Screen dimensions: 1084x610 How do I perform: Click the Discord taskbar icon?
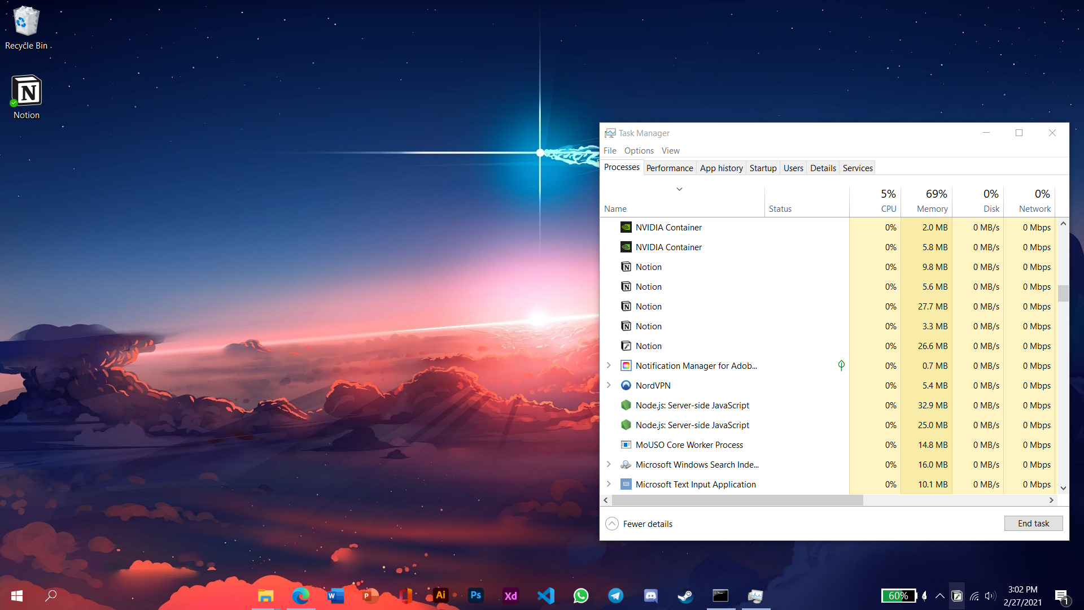pos(650,595)
